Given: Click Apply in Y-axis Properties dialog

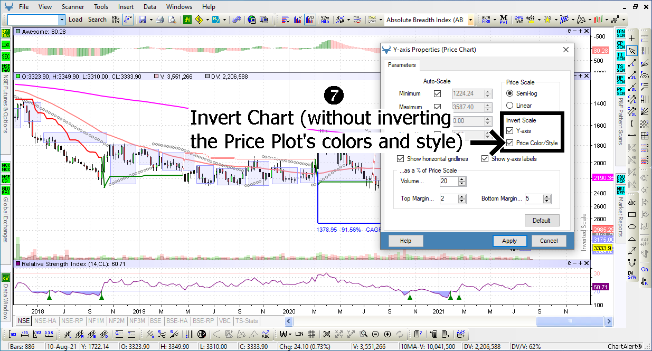Looking at the screenshot, I should (x=509, y=241).
